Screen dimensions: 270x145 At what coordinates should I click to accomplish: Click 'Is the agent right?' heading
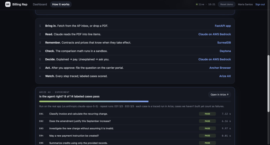click(69, 96)
